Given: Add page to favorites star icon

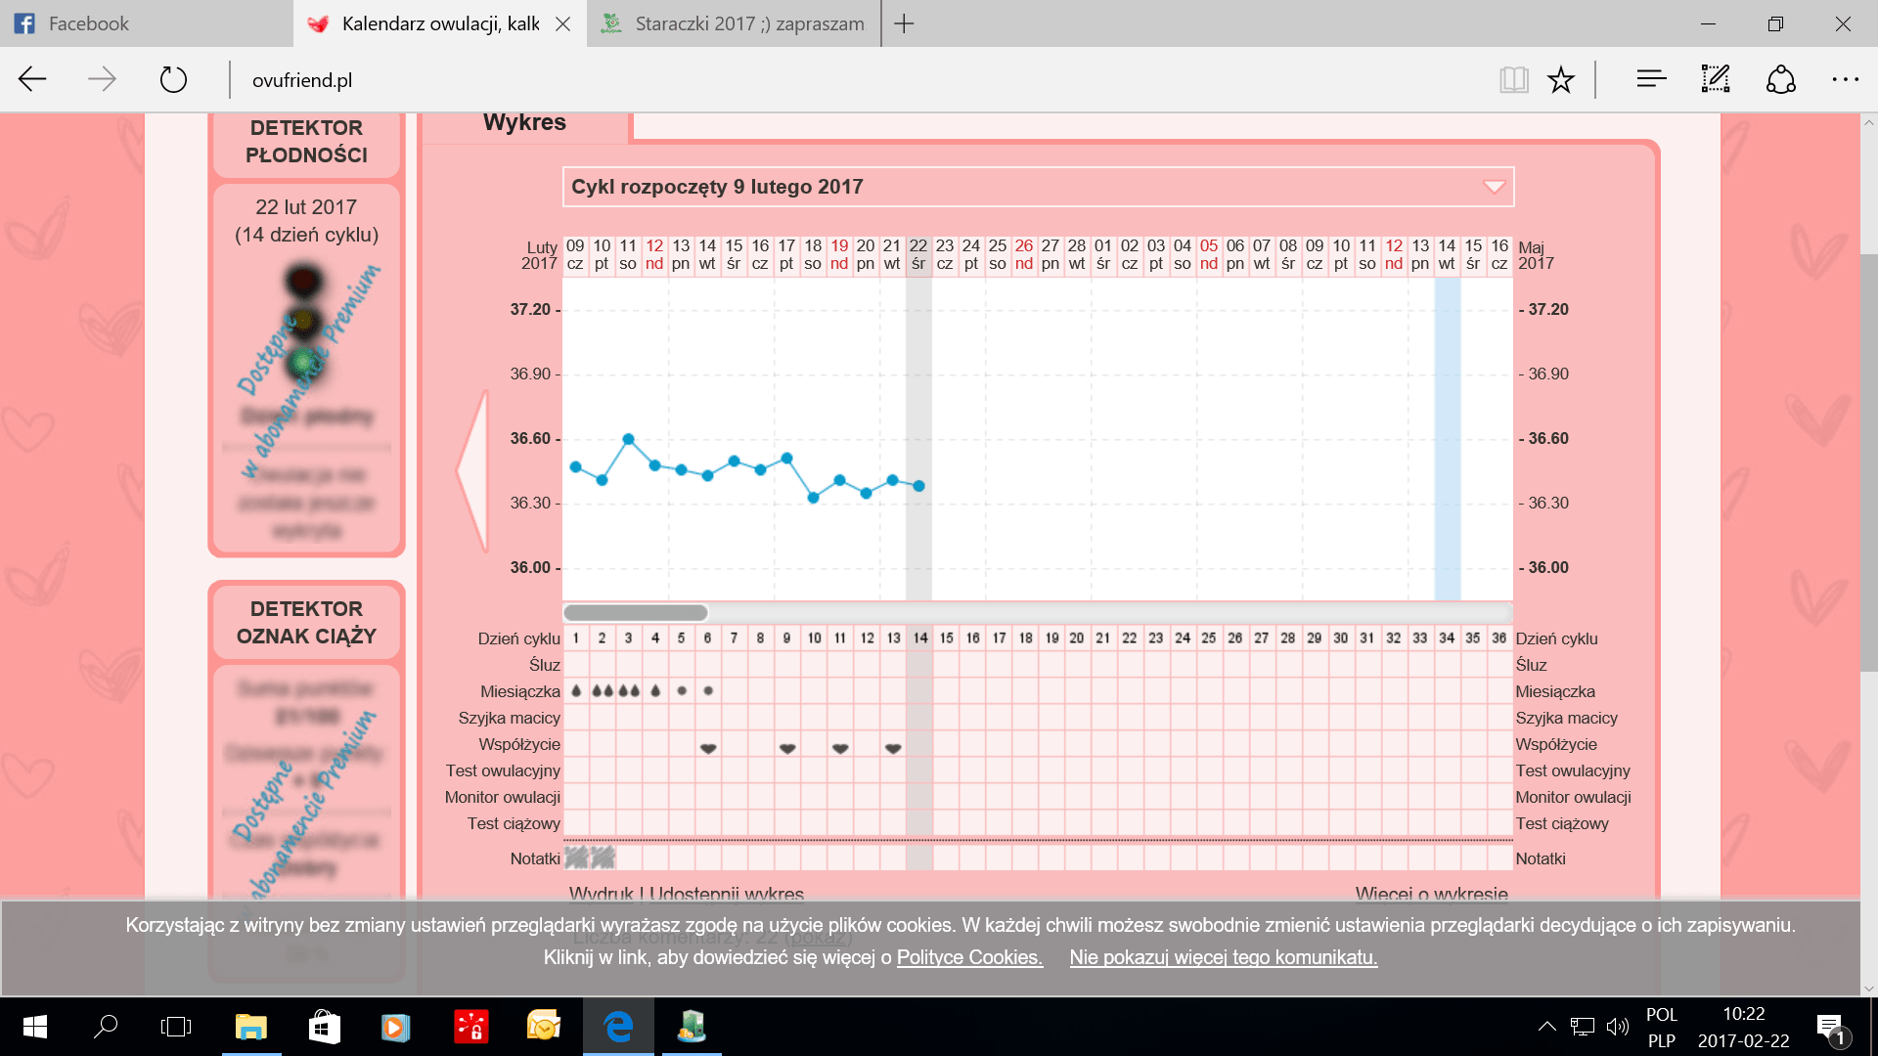Looking at the screenshot, I should click(x=1560, y=79).
